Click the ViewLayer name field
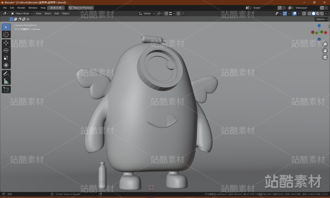This screenshot has width=330, height=198. click(307, 8)
